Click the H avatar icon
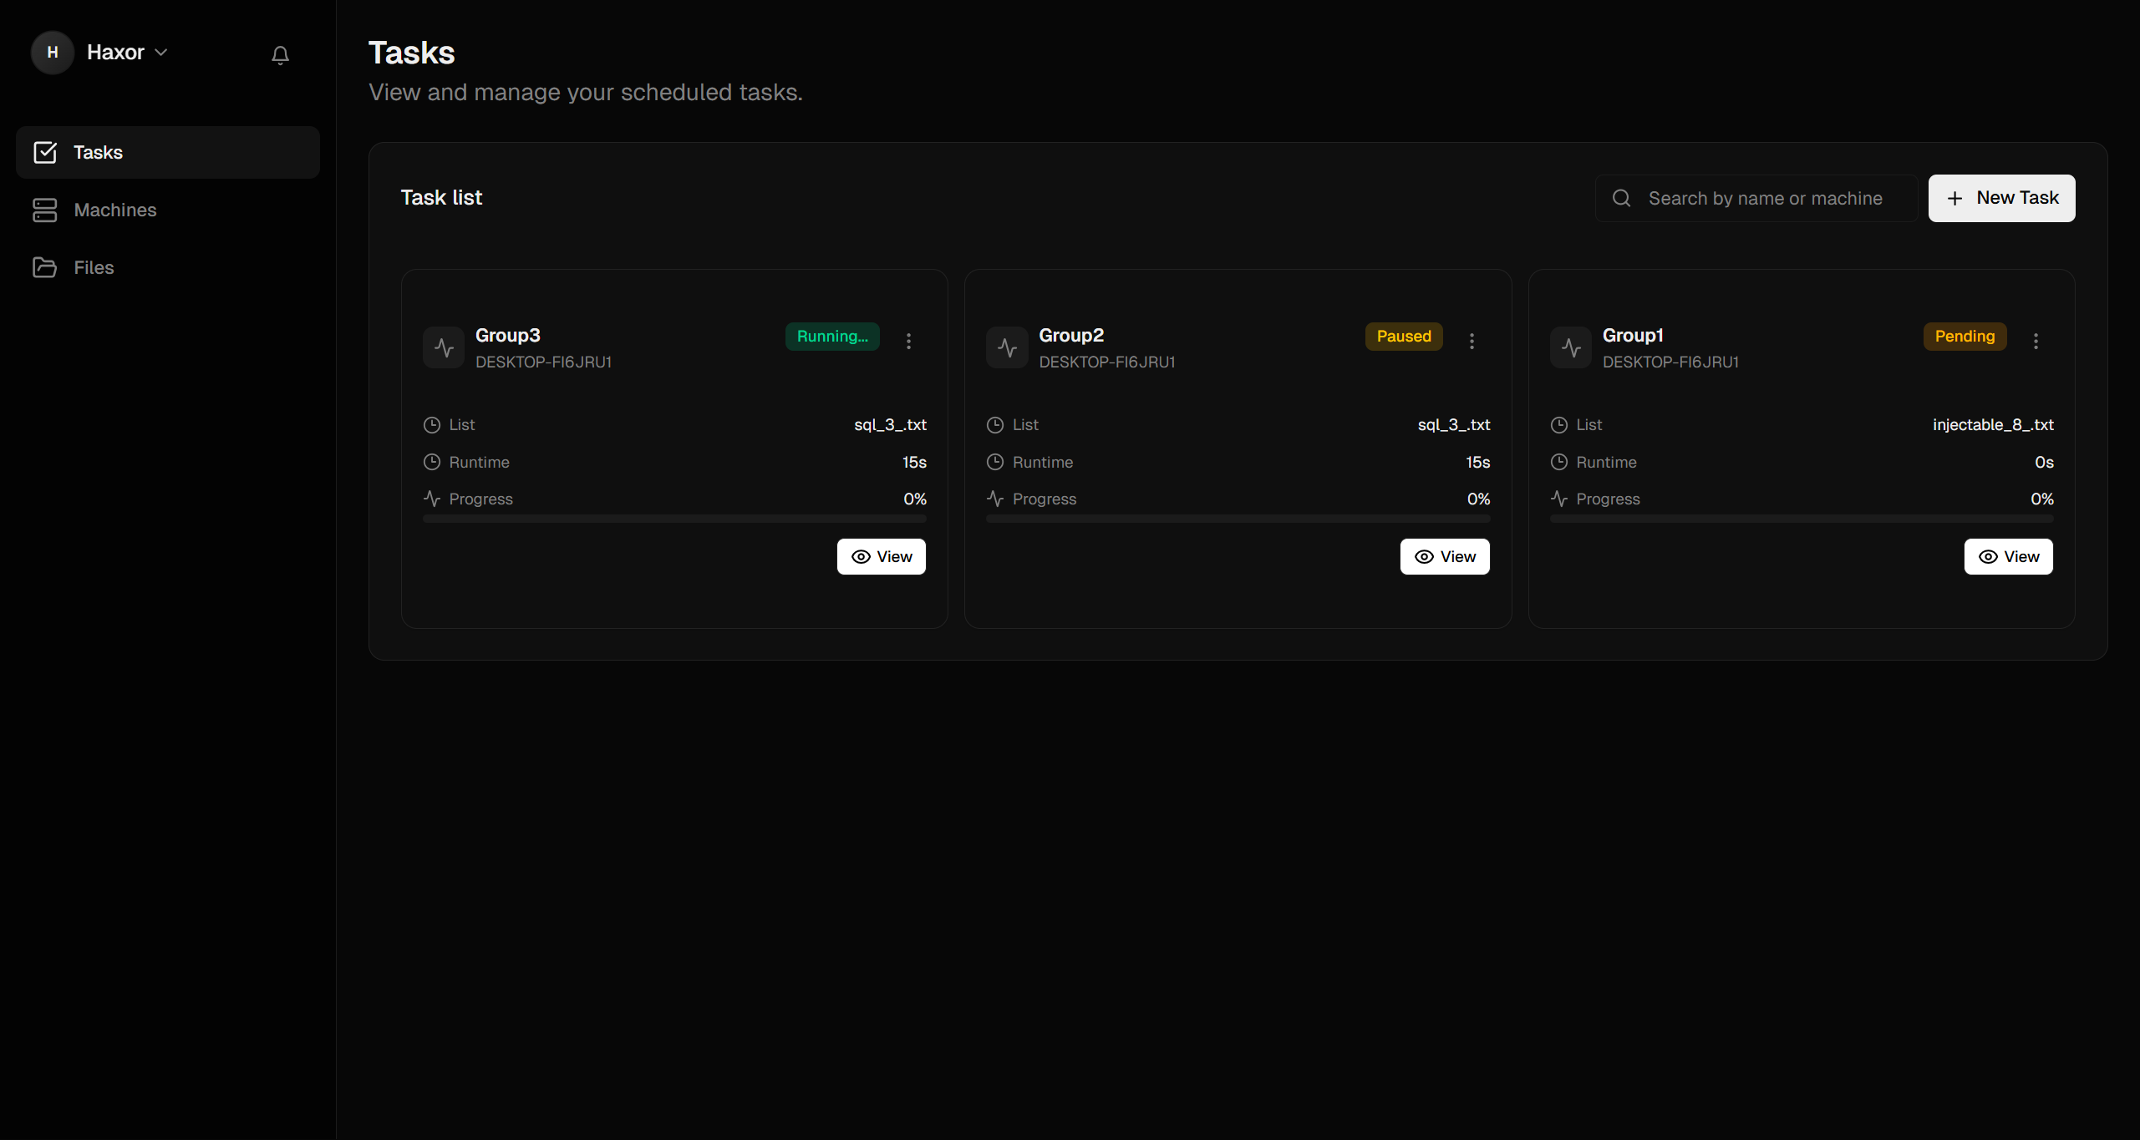Screen dimensions: 2140x1140 click(x=53, y=53)
